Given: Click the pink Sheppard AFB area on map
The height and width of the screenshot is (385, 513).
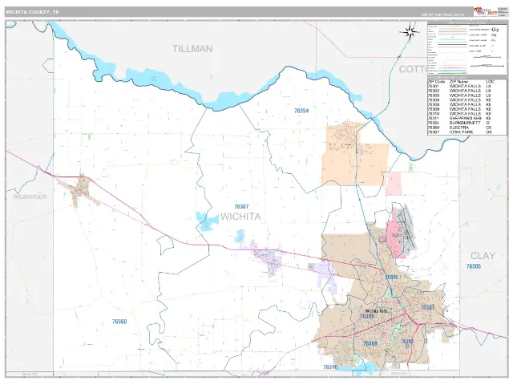Looking at the screenshot, I should (394, 234).
